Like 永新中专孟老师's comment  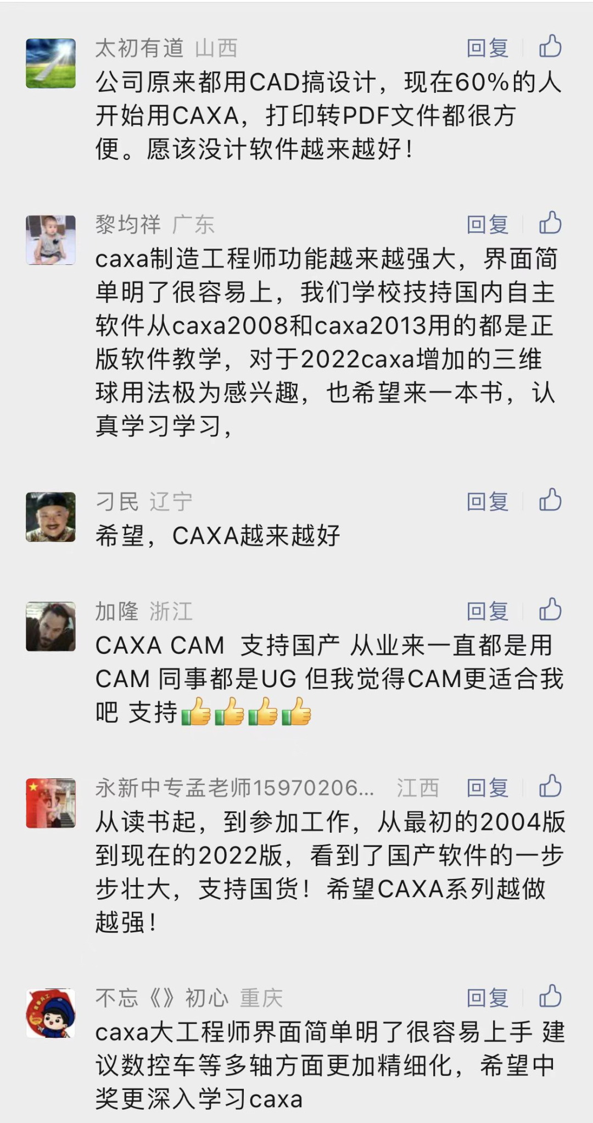550,787
